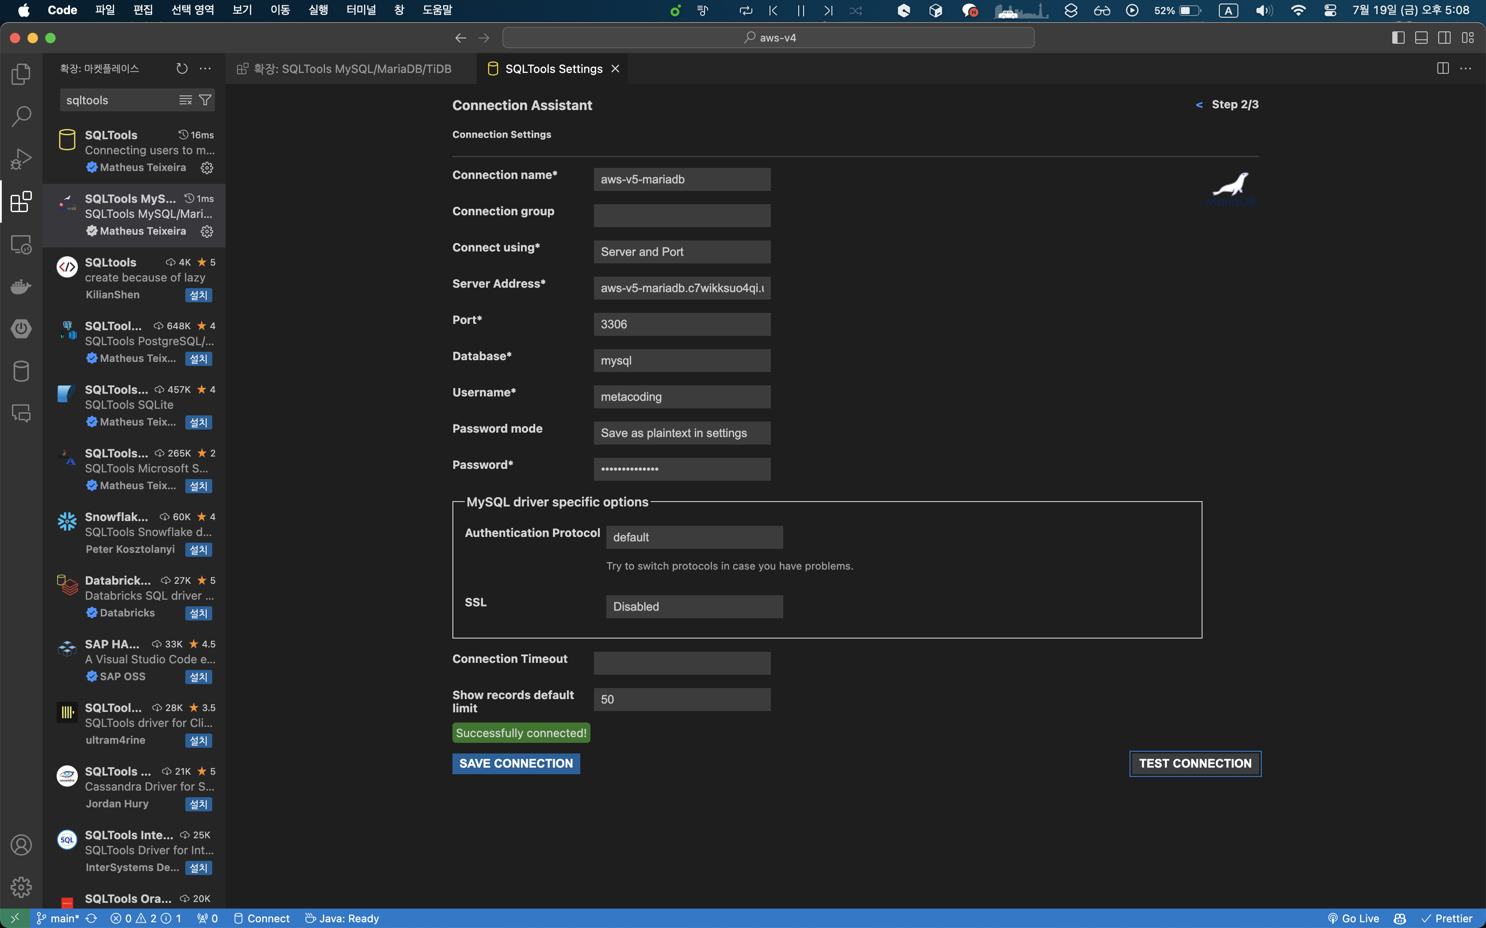Open the Docker view in activity bar
The width and height of the screenshot is (1486, 928).
pos(21,287)
